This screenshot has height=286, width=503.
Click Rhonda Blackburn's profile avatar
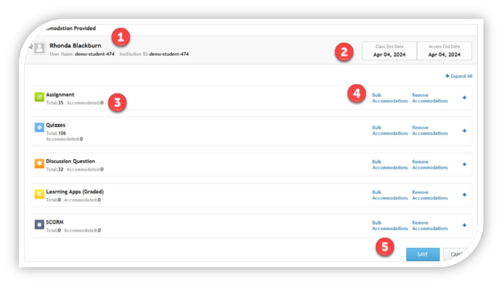pyautogui.click(x=39, y=48)
